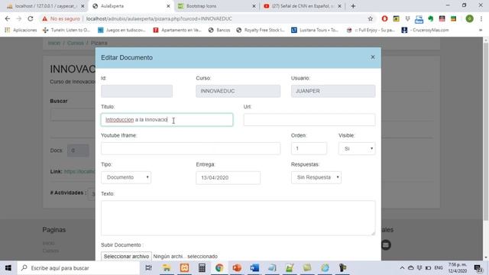The height and width of the screenshot is (275, 489).
Task: Click the Windows taskbar search box
Action: tap(78, 268)
